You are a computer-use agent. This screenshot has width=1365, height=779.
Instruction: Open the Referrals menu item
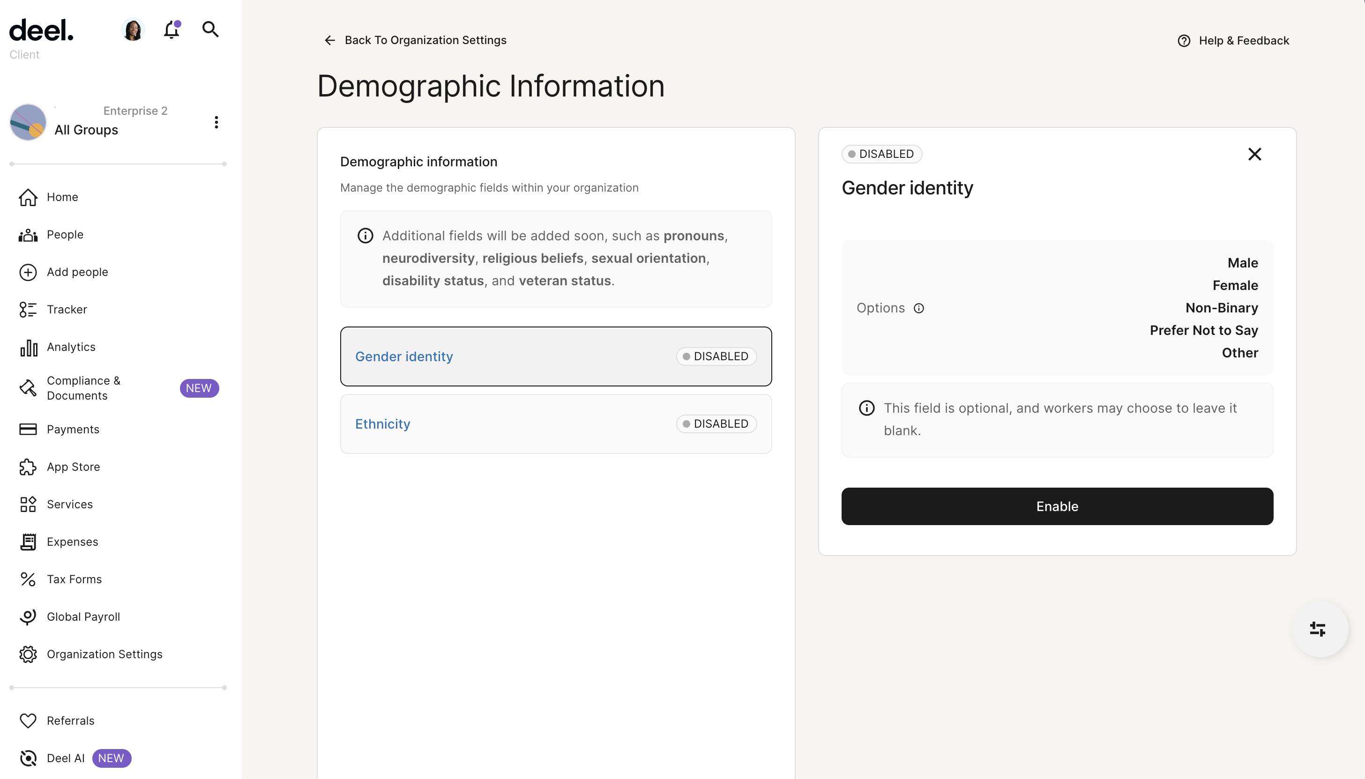pyautogui.click(x=71, y=721)
